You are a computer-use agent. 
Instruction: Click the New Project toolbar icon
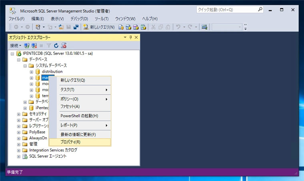click(38, 27)
